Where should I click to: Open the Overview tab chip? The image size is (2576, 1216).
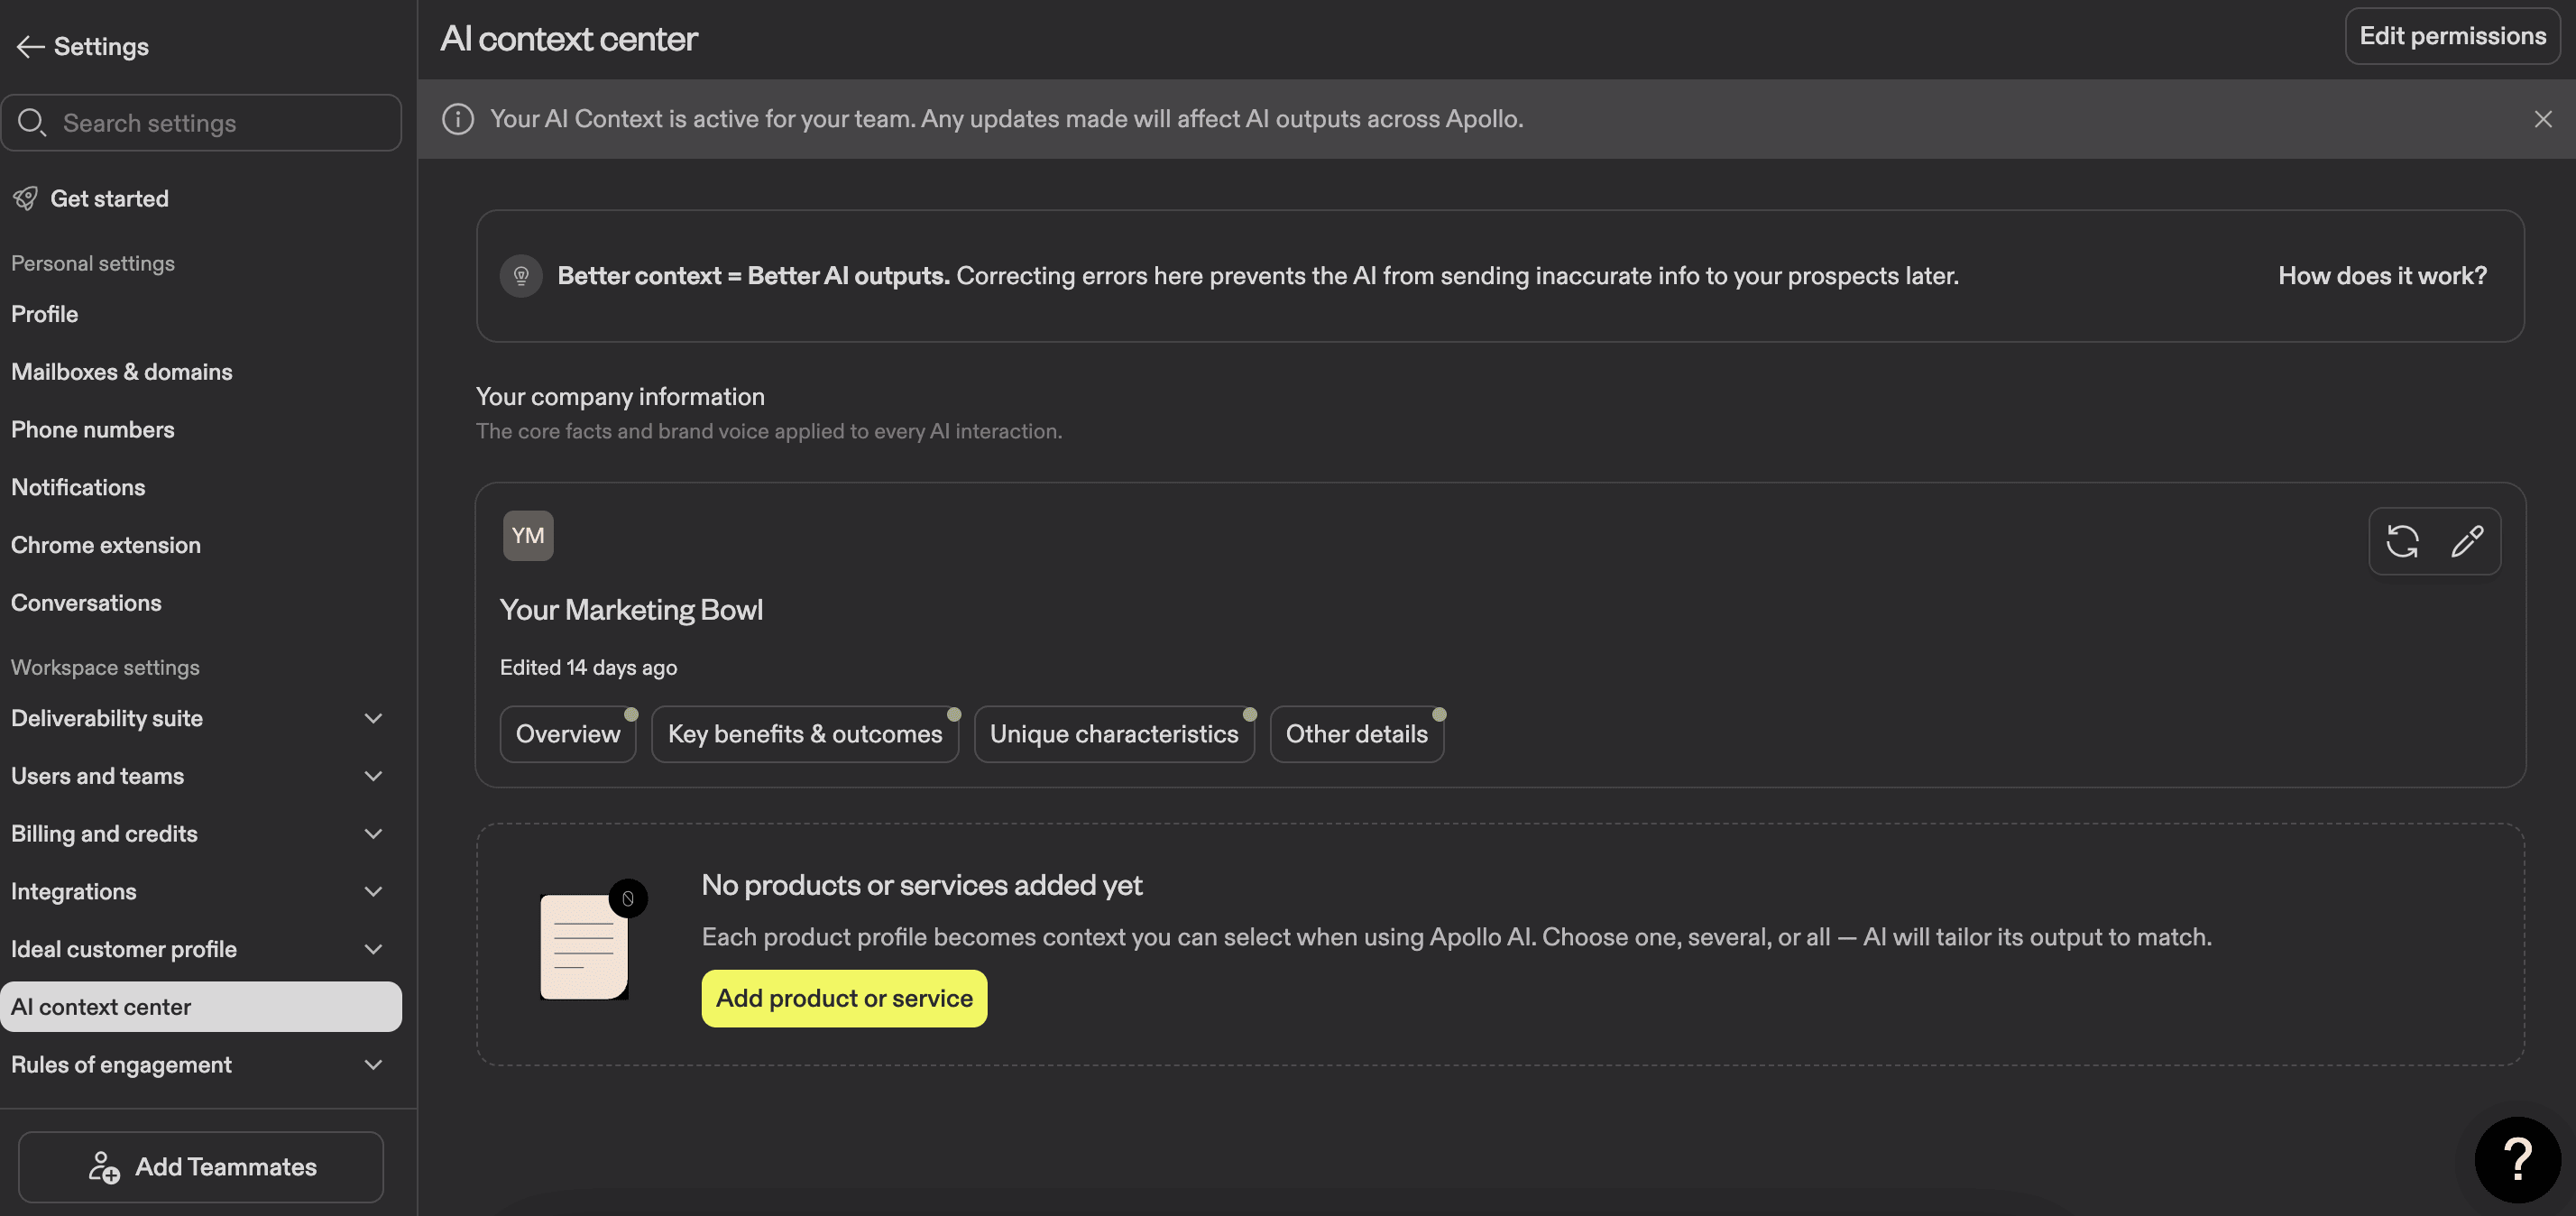(x=567, y=735)
